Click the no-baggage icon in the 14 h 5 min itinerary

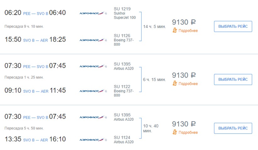[x=175, y=31]
